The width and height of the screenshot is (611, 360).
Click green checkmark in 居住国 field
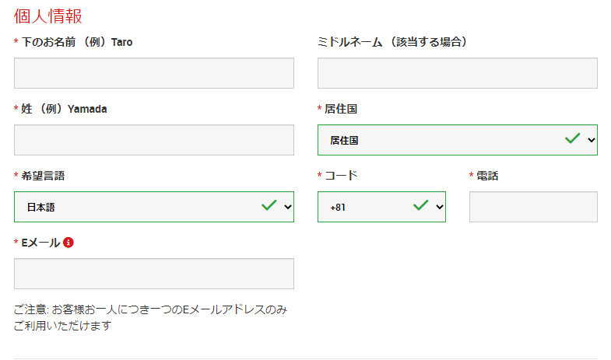click(x=572, y=138)
